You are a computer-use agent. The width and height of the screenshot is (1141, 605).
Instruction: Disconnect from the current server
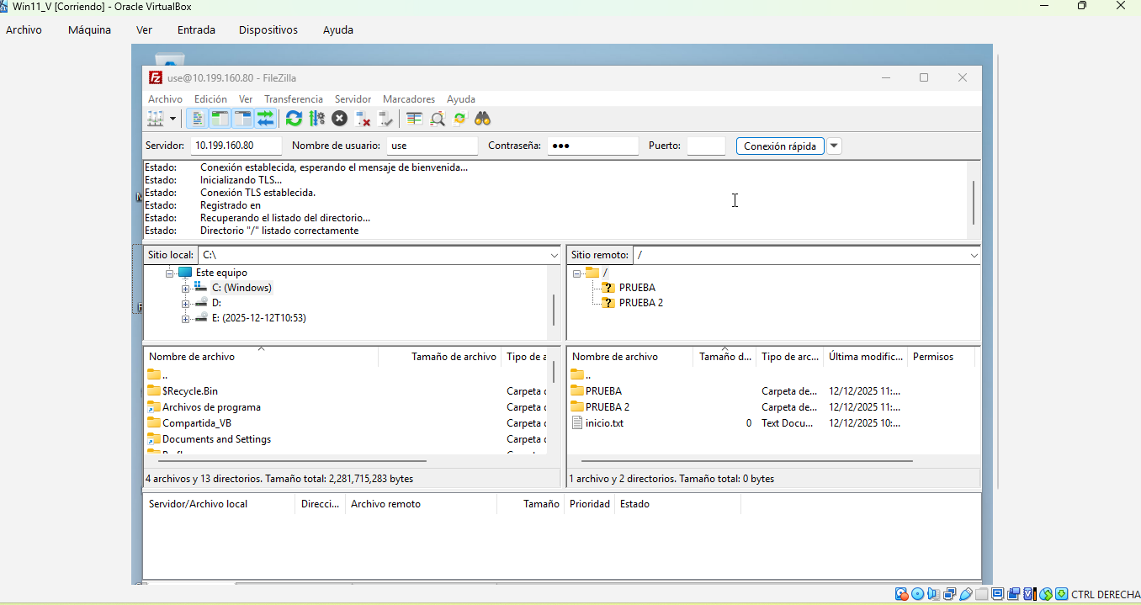click(363, 119)
